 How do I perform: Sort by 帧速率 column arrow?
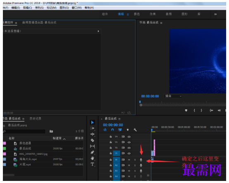tap(64, 139)
